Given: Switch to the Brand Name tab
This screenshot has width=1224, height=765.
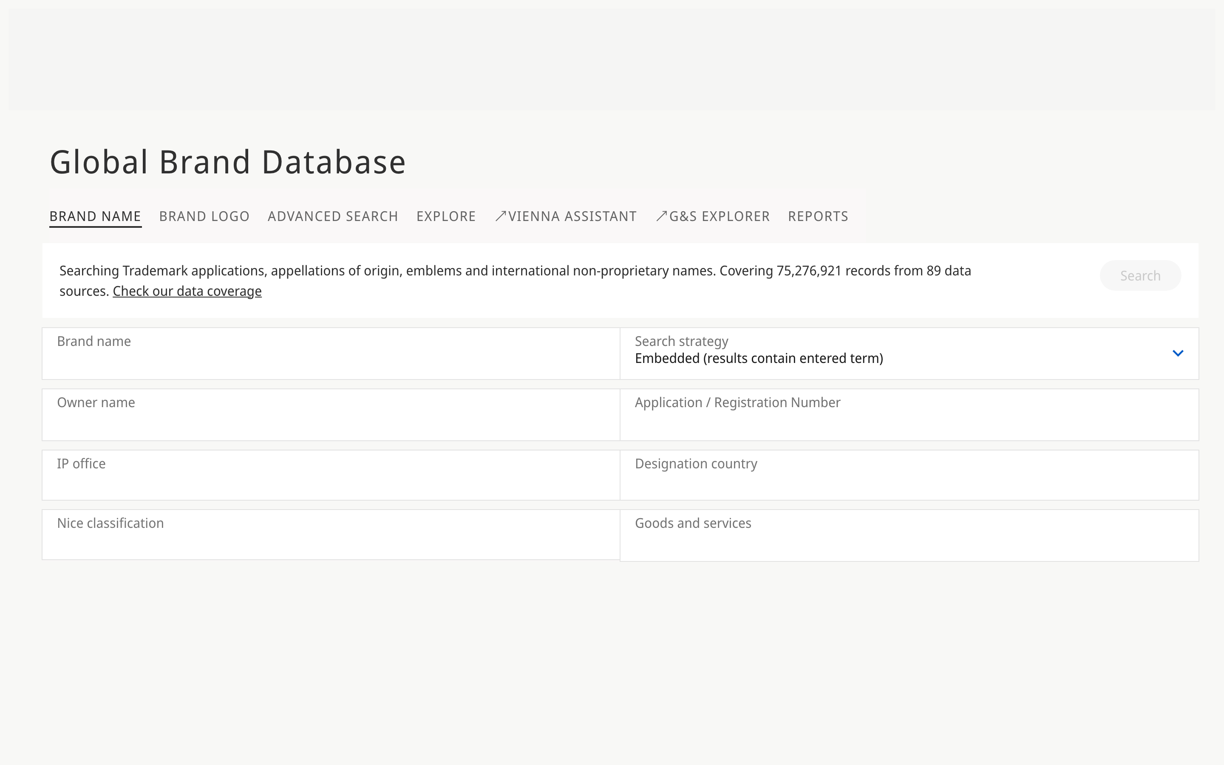Looking at the screenshot, I should click(95, 217).
